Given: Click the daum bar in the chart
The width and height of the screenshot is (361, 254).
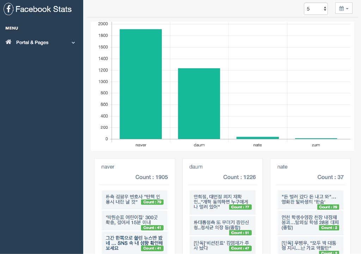Looking at the screenshot, I should click(199, 103).
